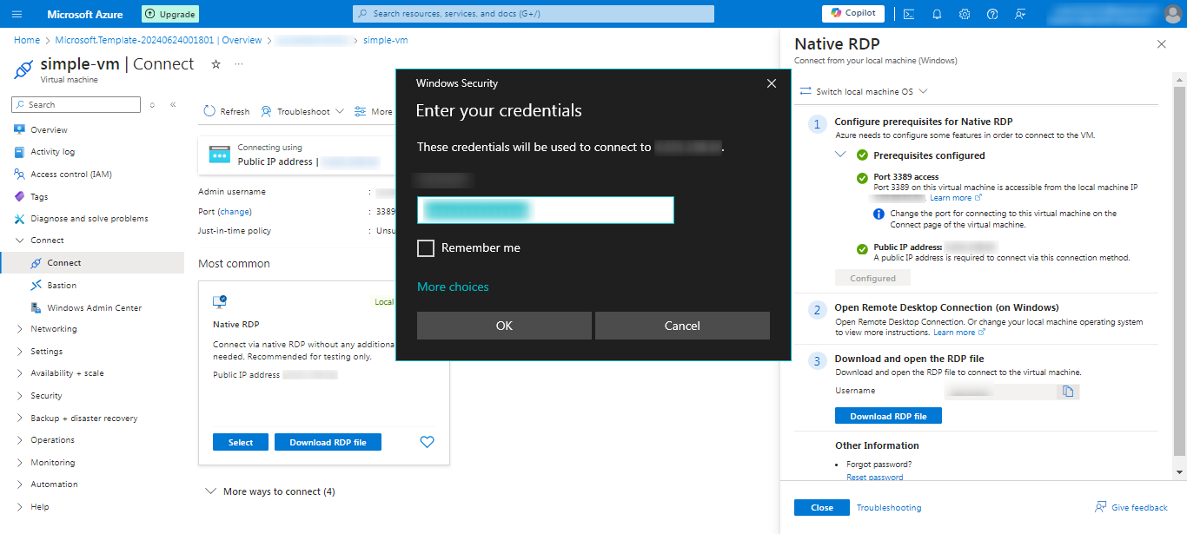This screenshot has height=534, width=1187.
Task: Click the Reset password link
Action: point(874,478)
